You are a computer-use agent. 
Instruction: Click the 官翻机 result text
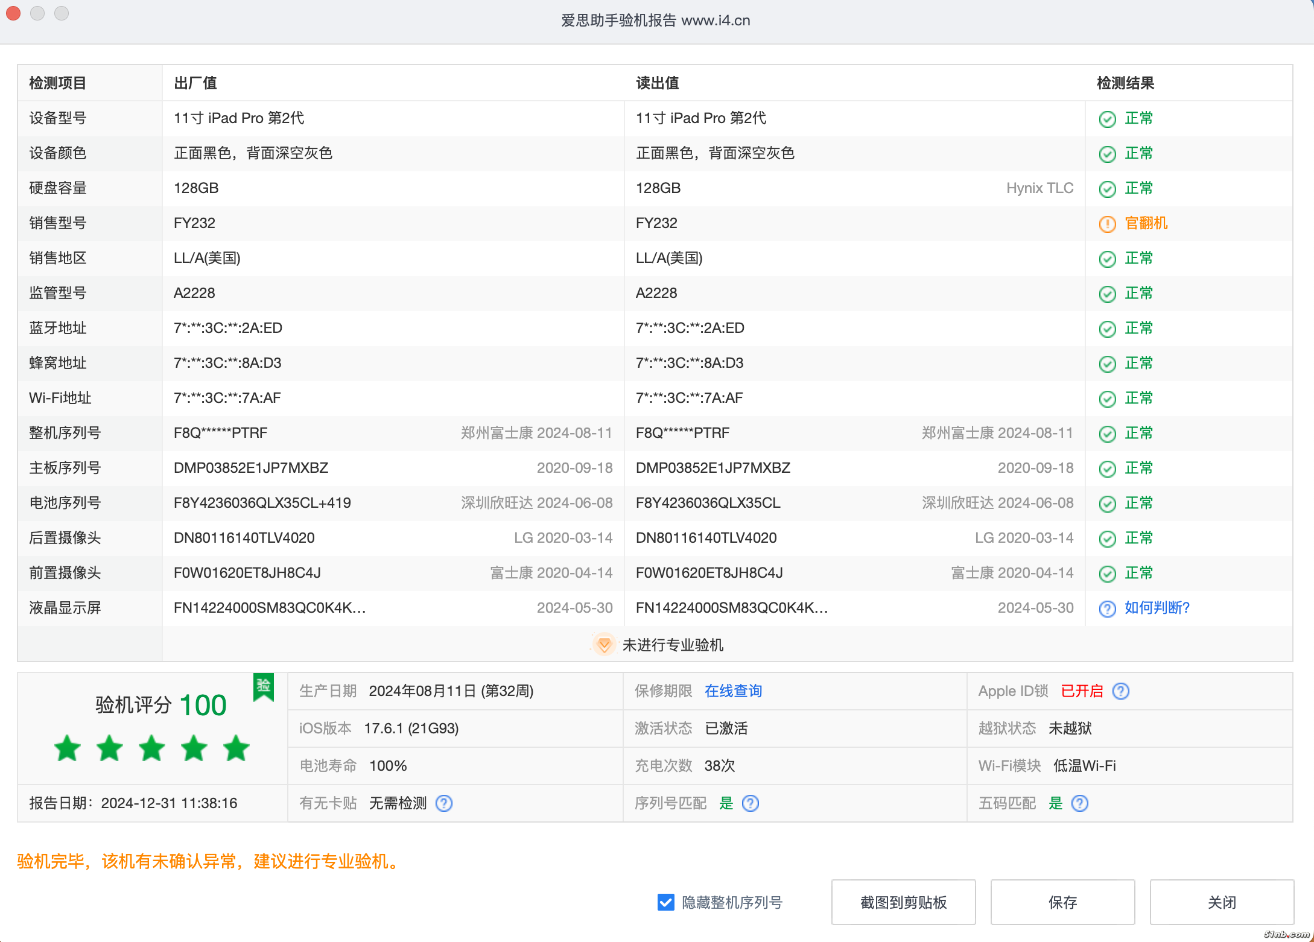1146,223
